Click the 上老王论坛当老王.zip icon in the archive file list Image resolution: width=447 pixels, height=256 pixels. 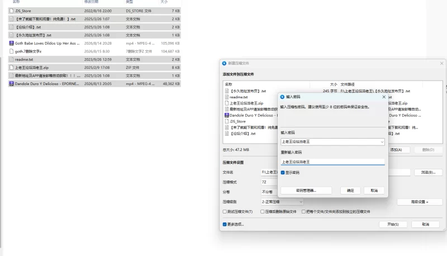227,103
